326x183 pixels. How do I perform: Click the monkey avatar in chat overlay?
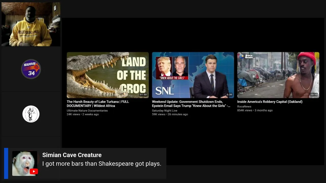(x=25, y=163)
